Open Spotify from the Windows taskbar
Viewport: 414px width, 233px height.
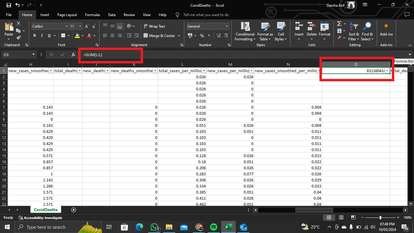pyautogui.click(x=213, y=227)
